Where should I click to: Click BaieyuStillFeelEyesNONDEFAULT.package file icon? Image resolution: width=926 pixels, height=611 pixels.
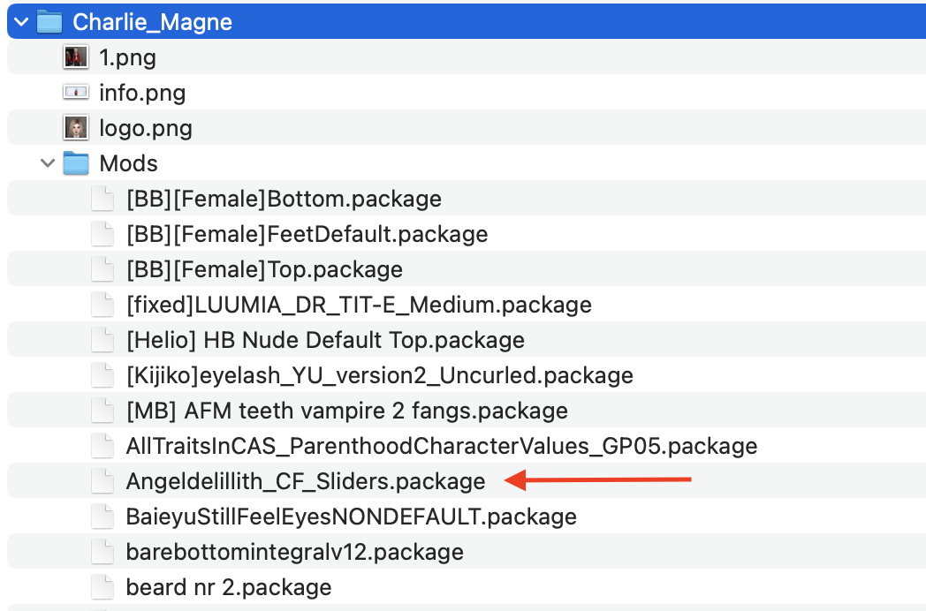click(102, 517)
